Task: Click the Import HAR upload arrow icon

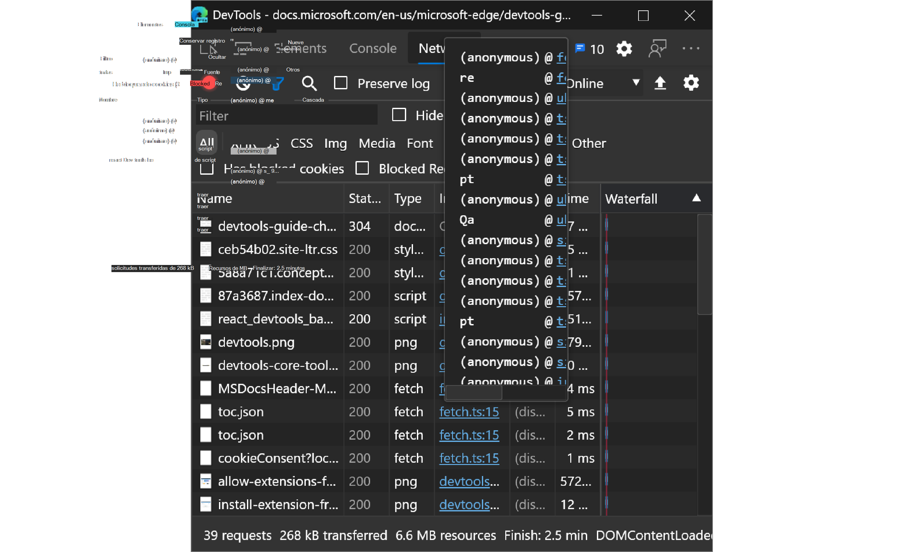Action: coord(660,83)
